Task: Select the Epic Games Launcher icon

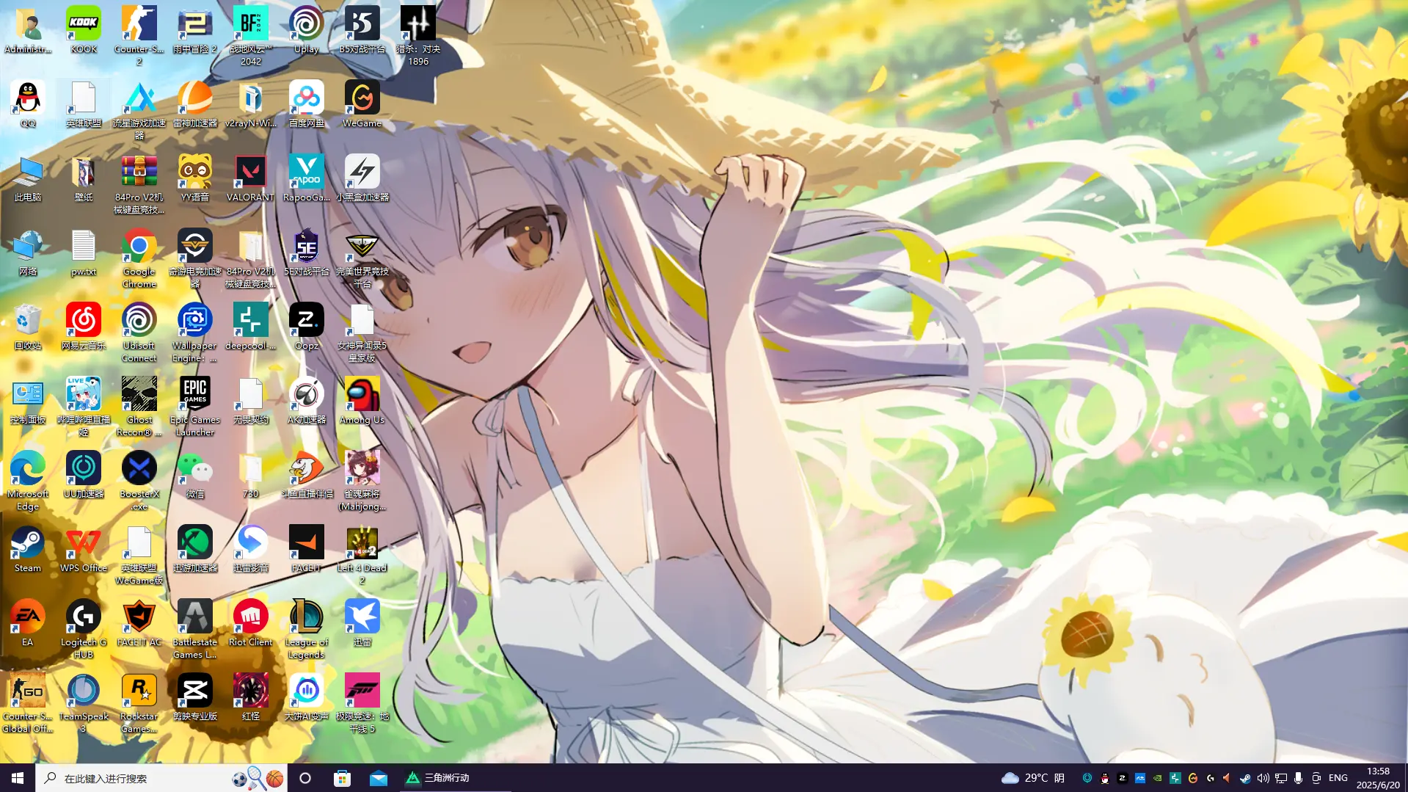Action: coord(195,407)
